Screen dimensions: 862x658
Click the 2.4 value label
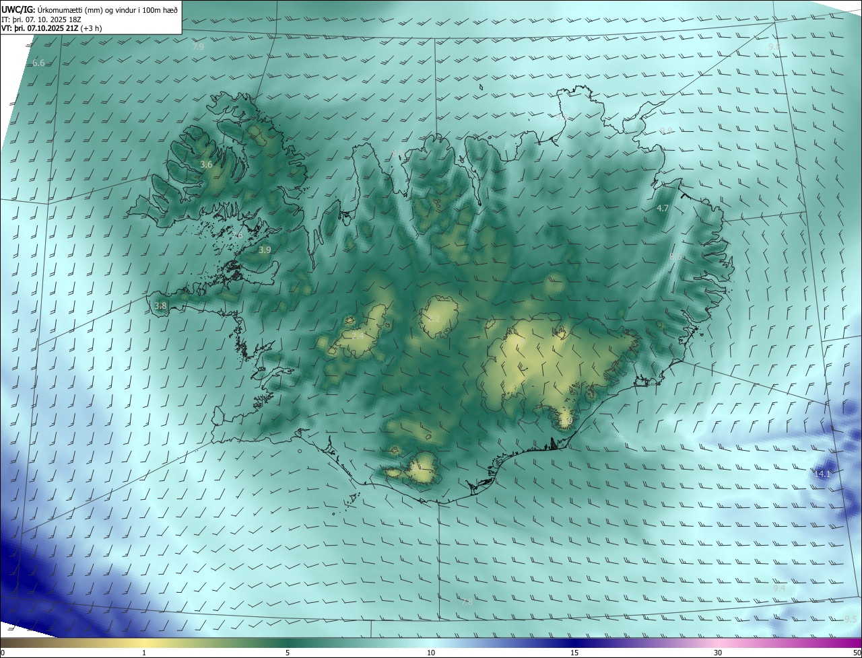click(358, 335)
